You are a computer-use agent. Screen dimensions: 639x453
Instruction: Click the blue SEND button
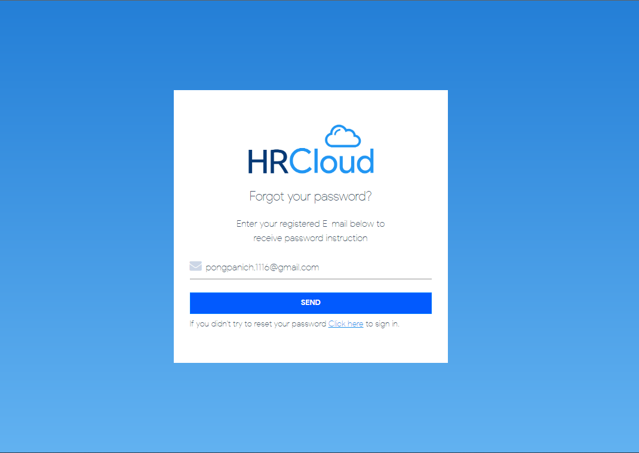pos(311,303)
